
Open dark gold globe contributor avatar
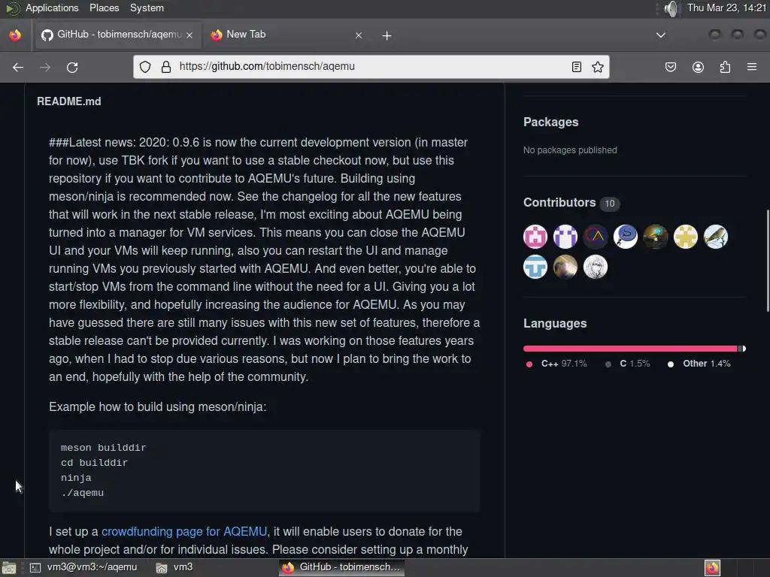pos(656,237)
